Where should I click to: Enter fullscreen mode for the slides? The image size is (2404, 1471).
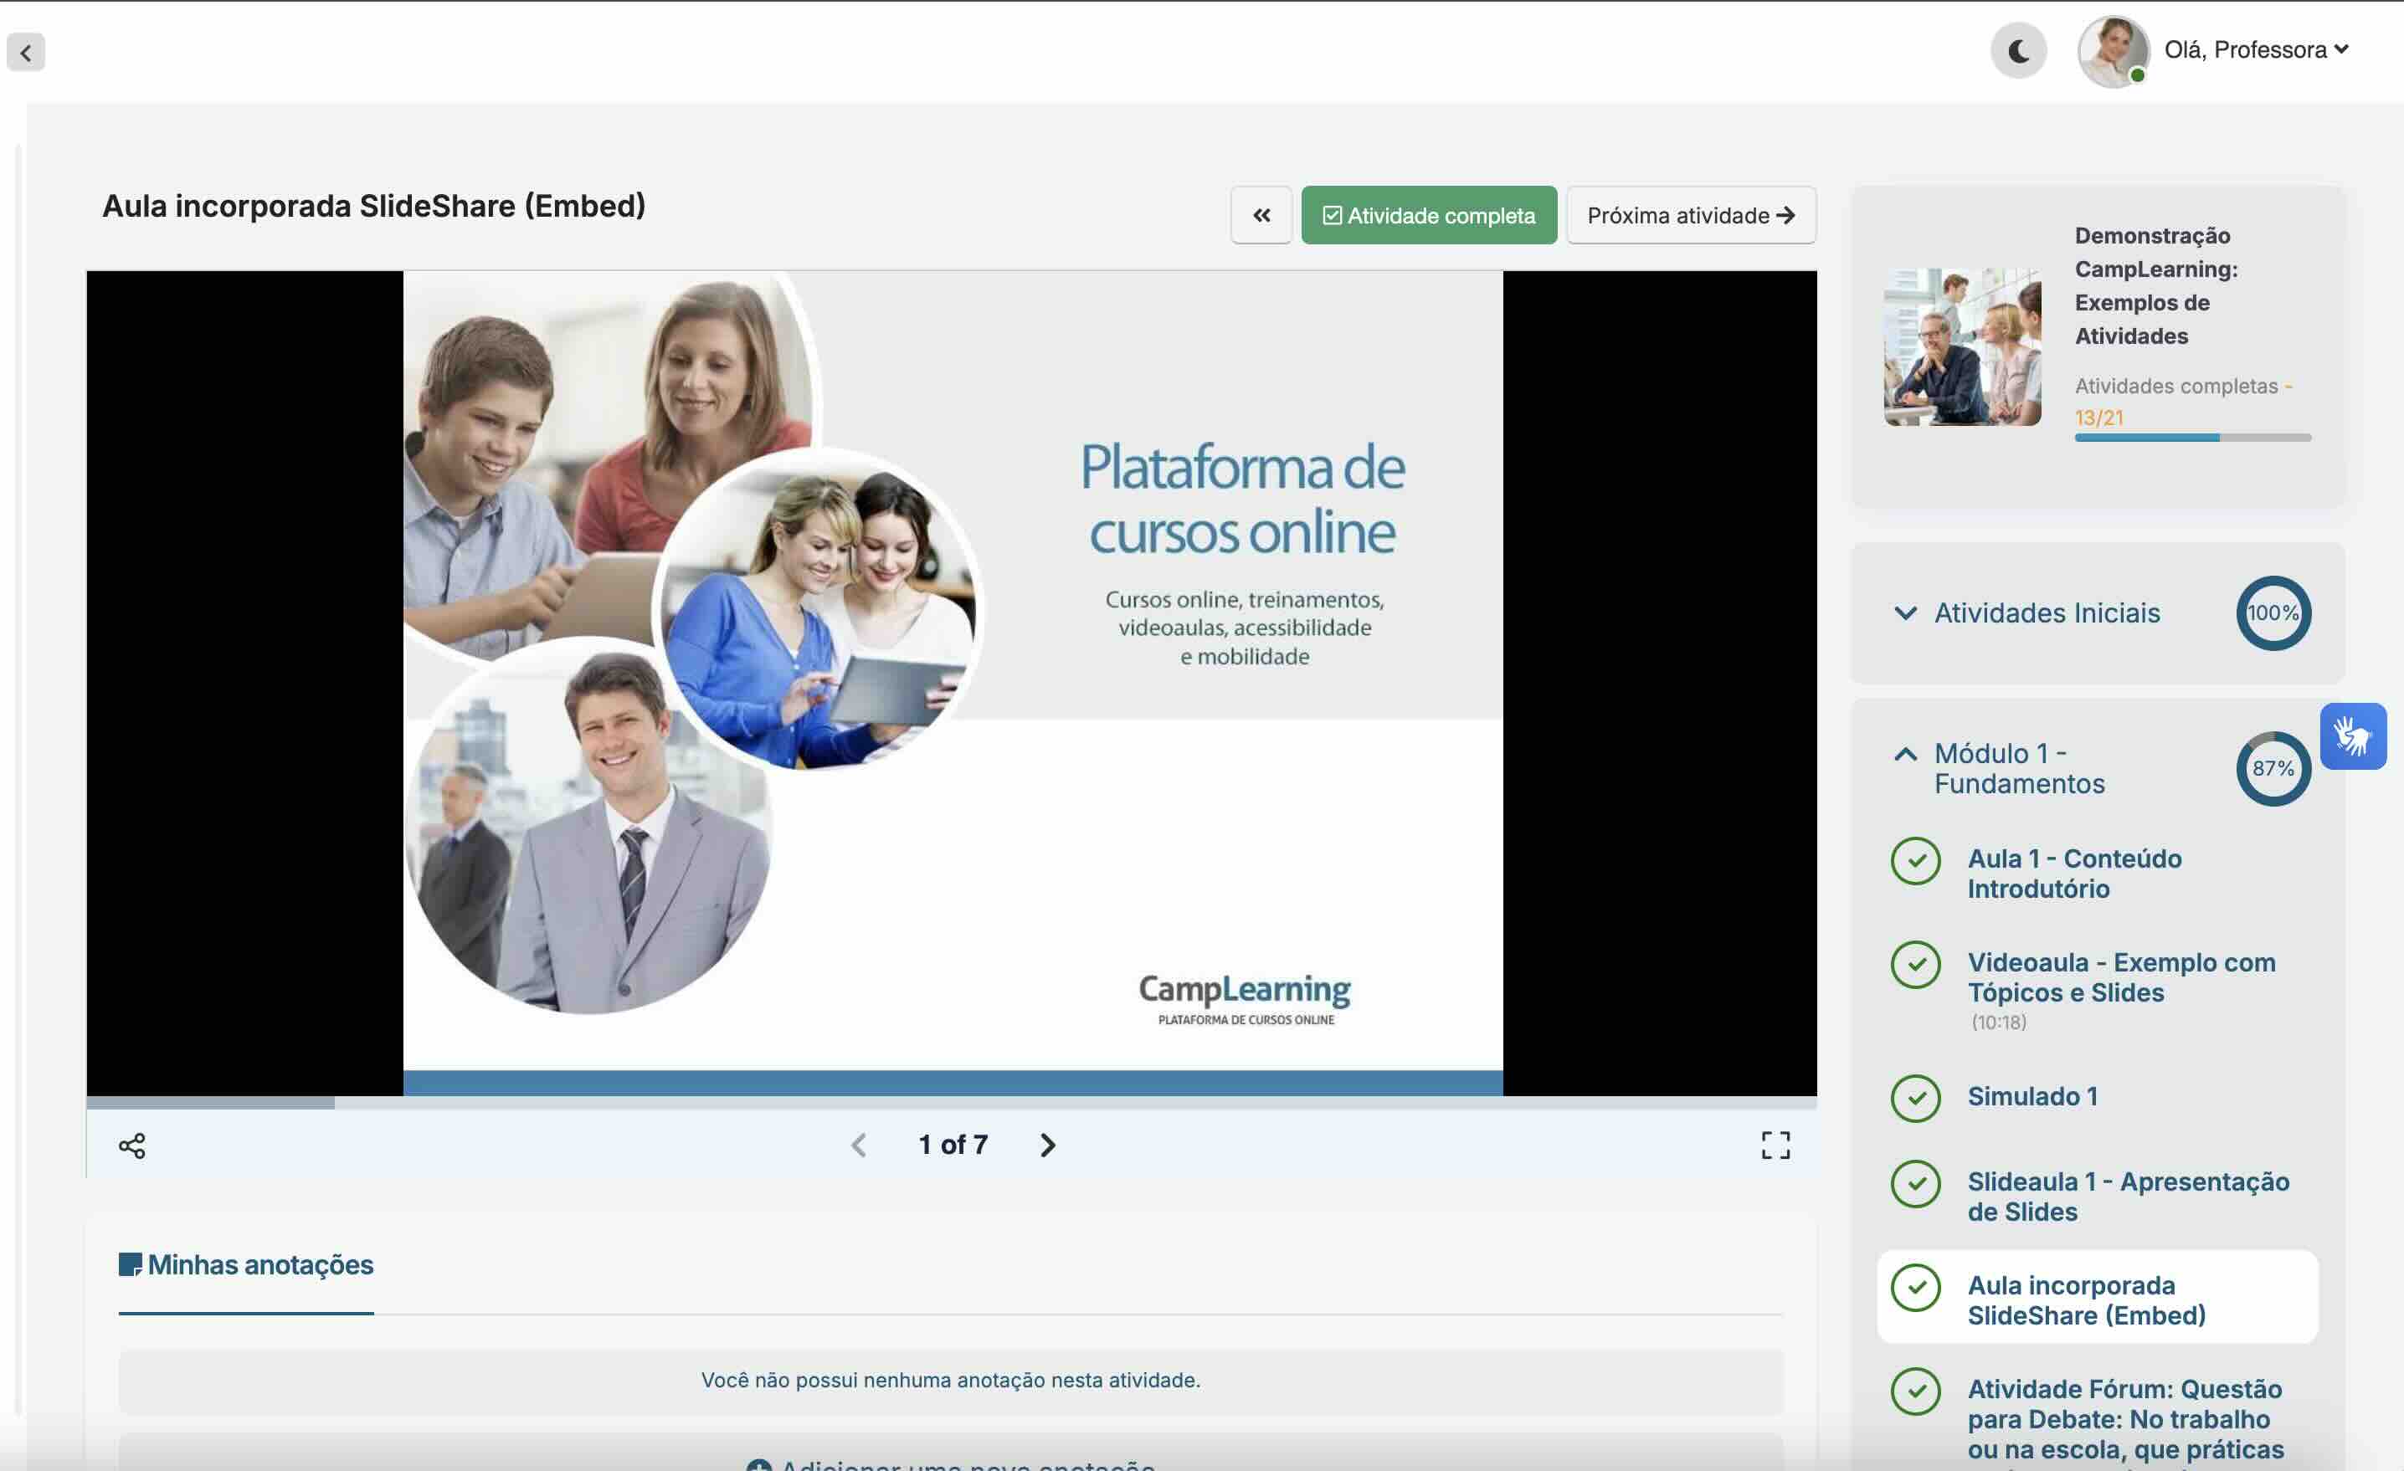click(x=1775, y=1146)
